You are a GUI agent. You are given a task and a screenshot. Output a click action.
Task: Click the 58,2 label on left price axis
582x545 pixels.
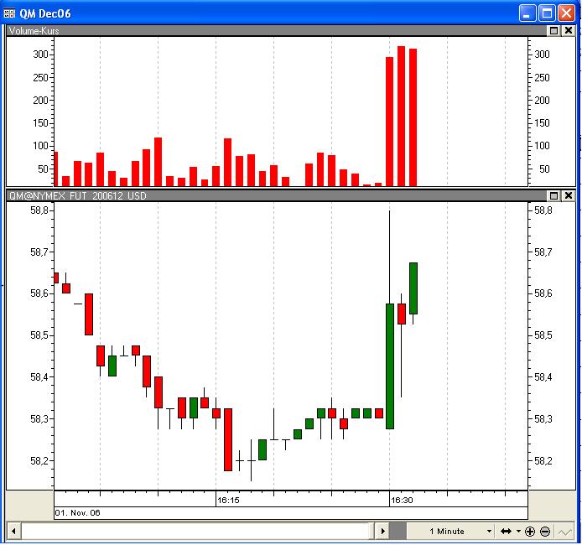tap(39, 461)
